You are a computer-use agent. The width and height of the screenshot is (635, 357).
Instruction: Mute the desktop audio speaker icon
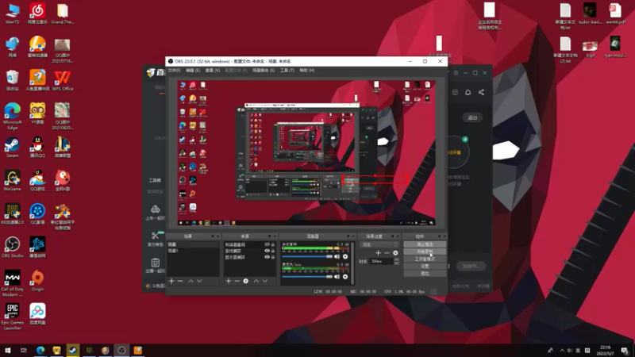tap(337, 256)
